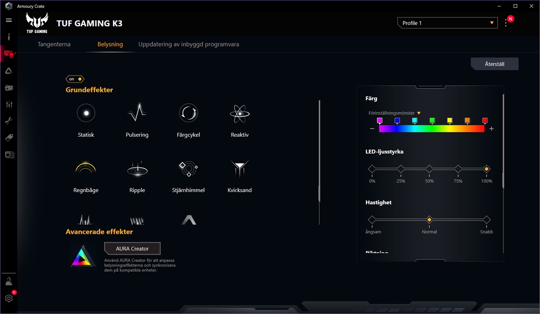This screenshot has height=314, width=540.
Task: Set Hastighet speed to slow (ångsam)
Action: click(372, 220)
